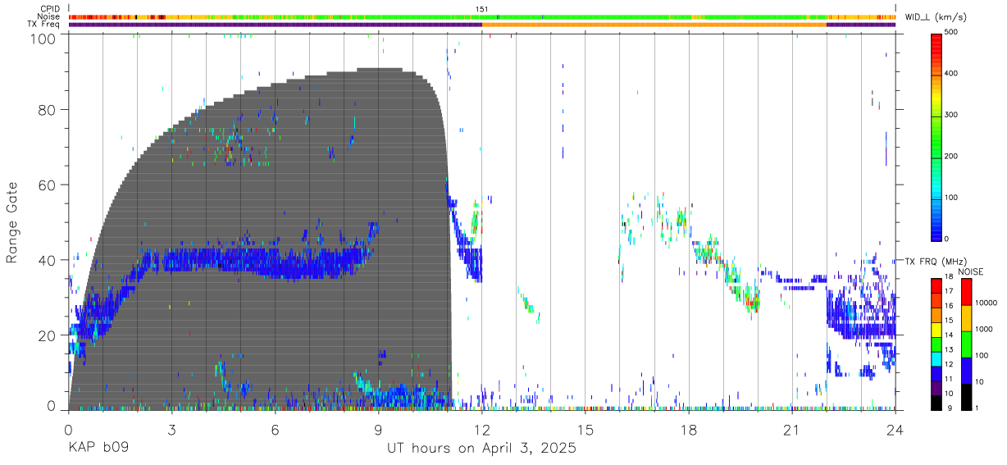1007x465 pixels.
Task: Click x-axis tick label 21
Action: 792,430
